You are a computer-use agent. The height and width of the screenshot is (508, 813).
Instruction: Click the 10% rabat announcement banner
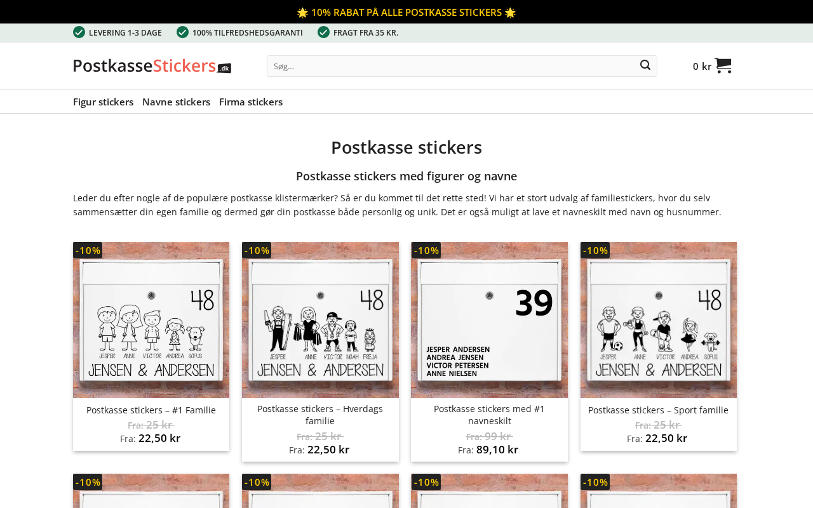(x=406, y=12)
